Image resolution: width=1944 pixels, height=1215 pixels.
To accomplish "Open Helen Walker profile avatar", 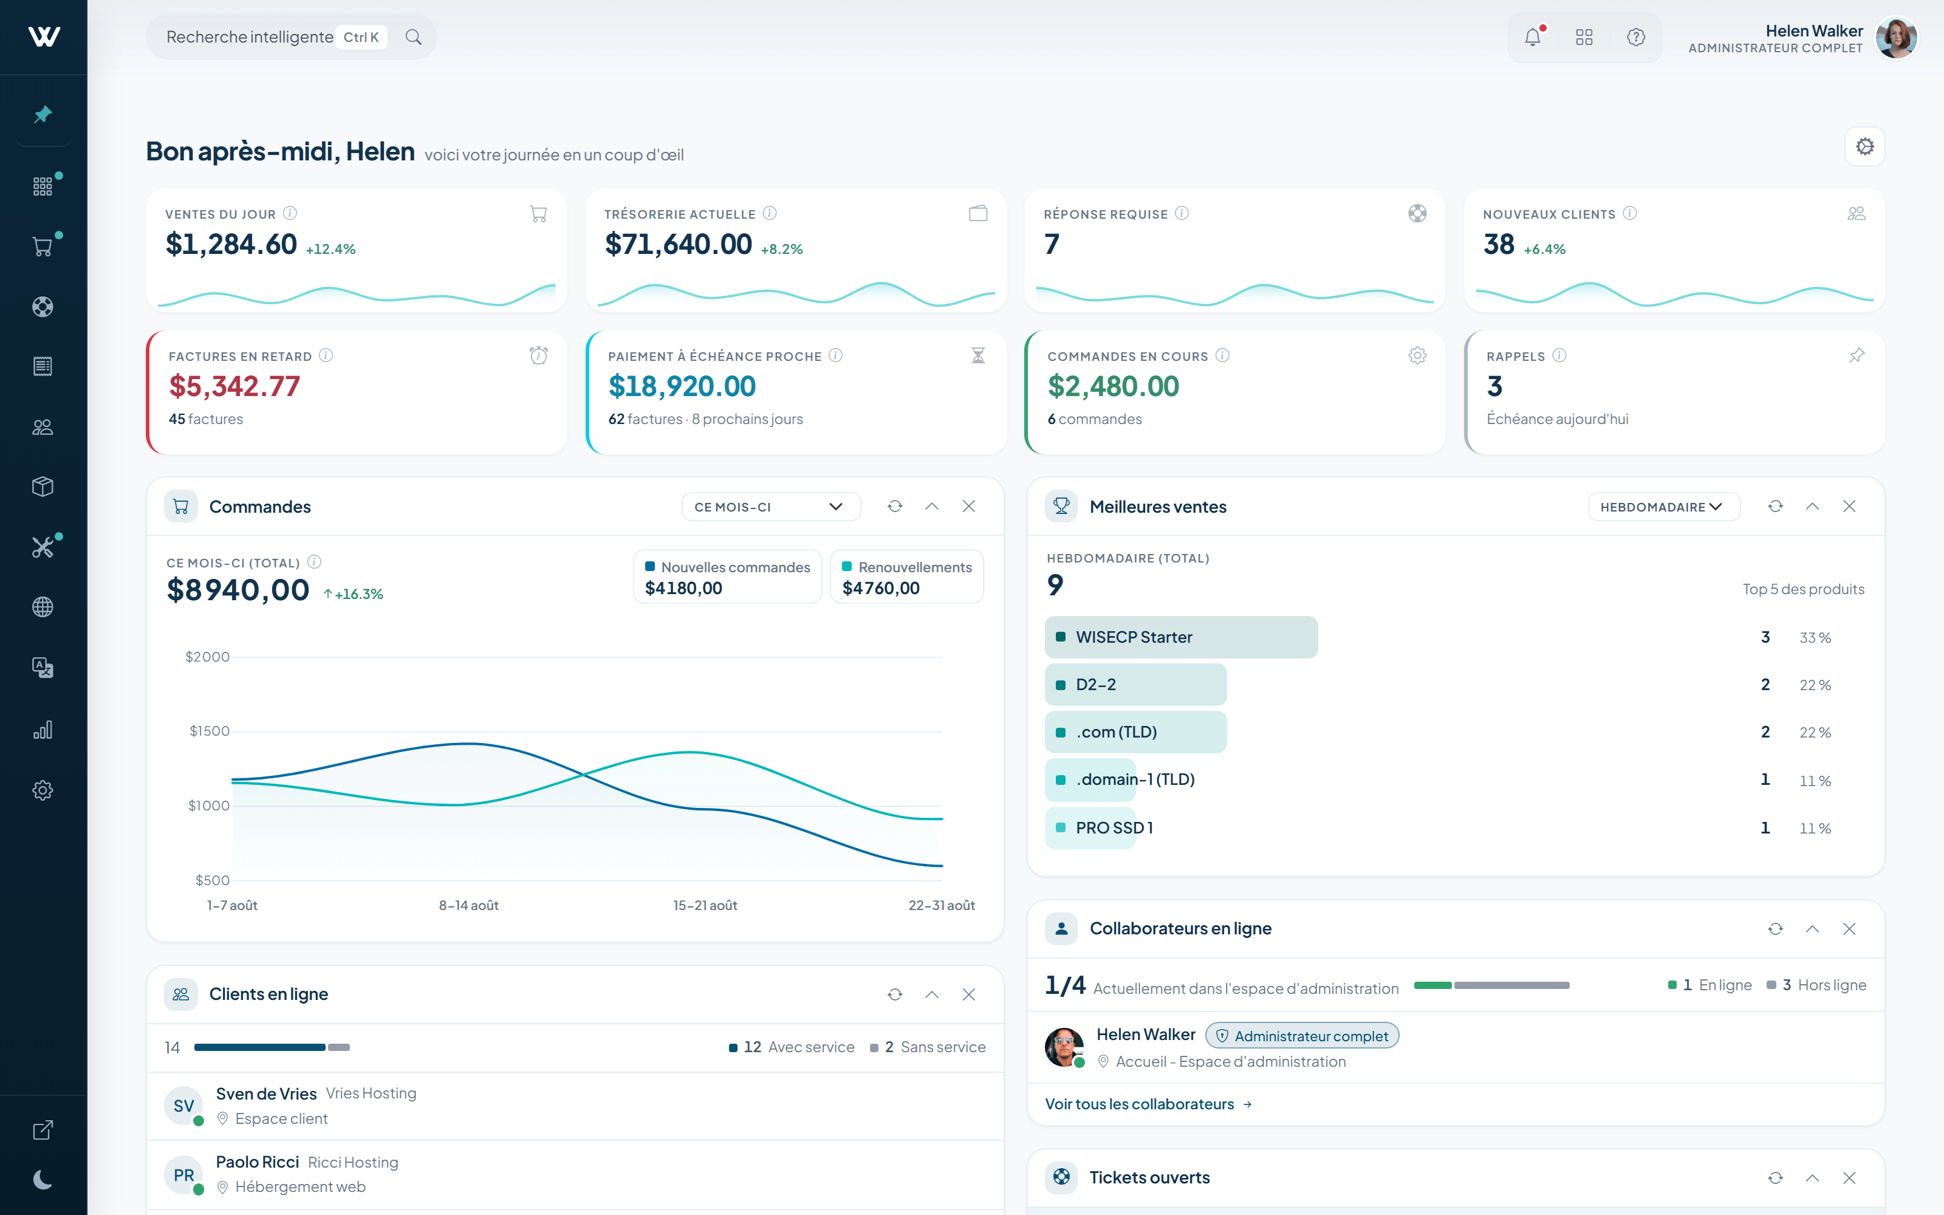I will [1897, 38].
